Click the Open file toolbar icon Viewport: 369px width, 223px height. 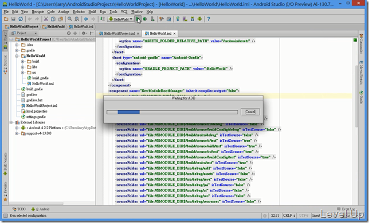coord(6,19)
